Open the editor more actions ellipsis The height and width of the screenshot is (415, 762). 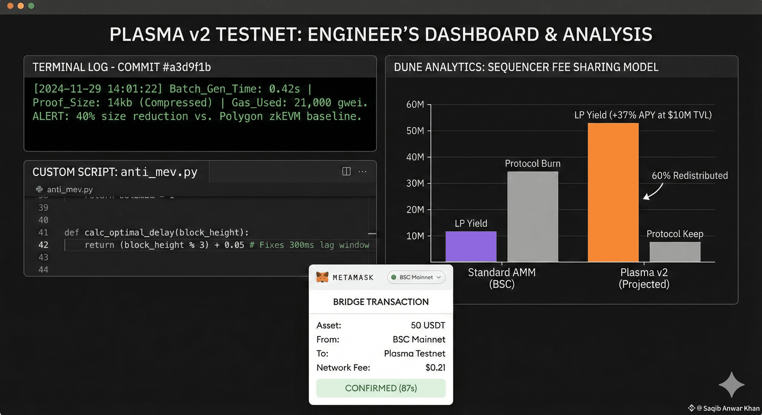pyautogui.click(x=362, y=172)
